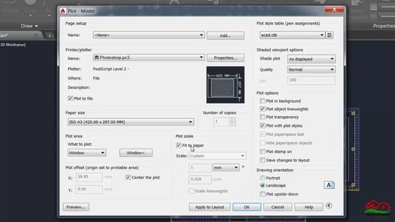
Task: Click the landscape orientation preview icon
Action: click(329, 185)
